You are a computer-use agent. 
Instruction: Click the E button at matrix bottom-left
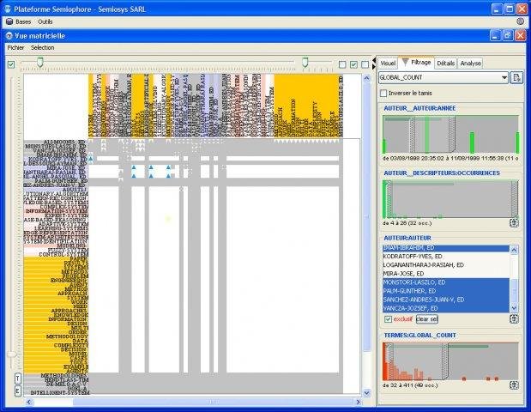[18, 391]
